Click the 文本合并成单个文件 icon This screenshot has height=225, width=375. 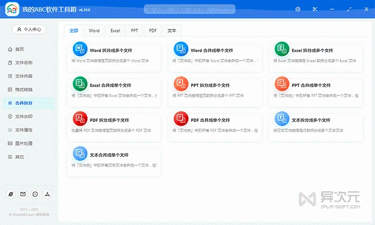[x=80, y=153]
